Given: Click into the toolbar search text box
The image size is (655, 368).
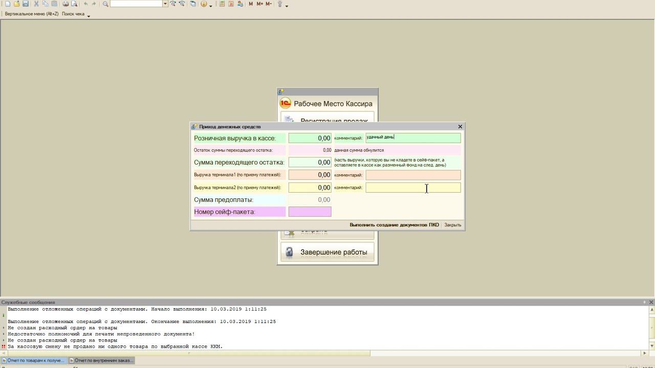Looking at the screenshot, I should tap(136, 4).
